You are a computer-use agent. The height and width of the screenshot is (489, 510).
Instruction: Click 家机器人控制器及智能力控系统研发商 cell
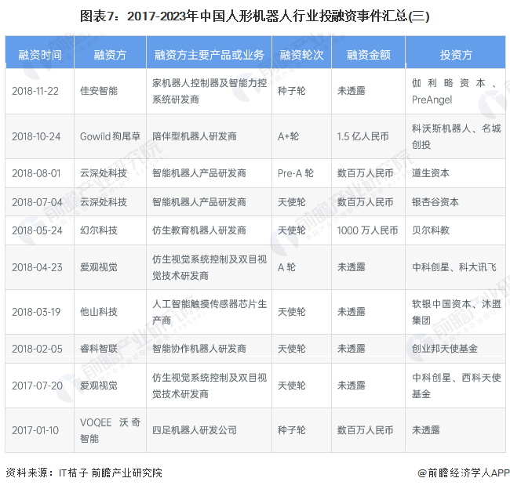tap(209, 91)
